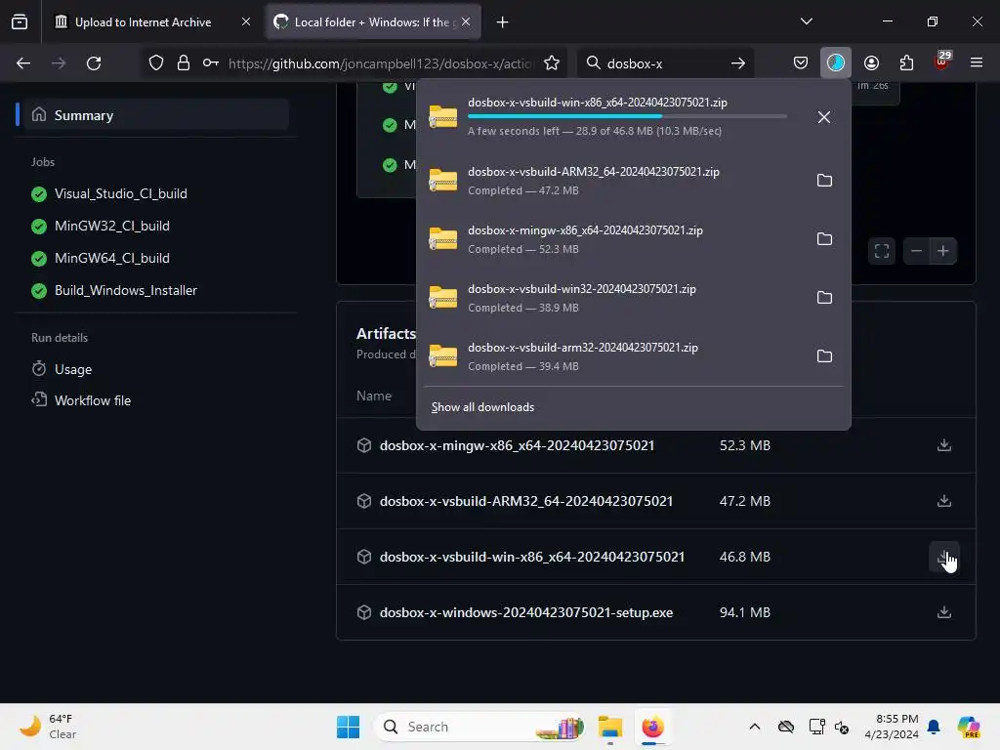Open containing folder for vsbuild-win32 zip

coord(824,298)
